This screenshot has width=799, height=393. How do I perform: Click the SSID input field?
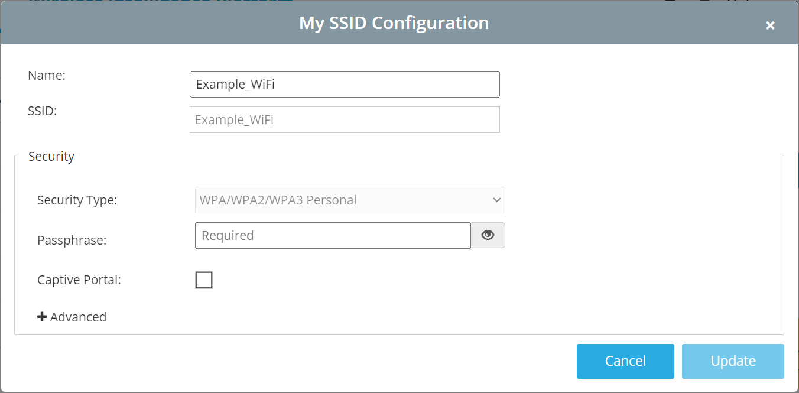(x=345, y=119)
